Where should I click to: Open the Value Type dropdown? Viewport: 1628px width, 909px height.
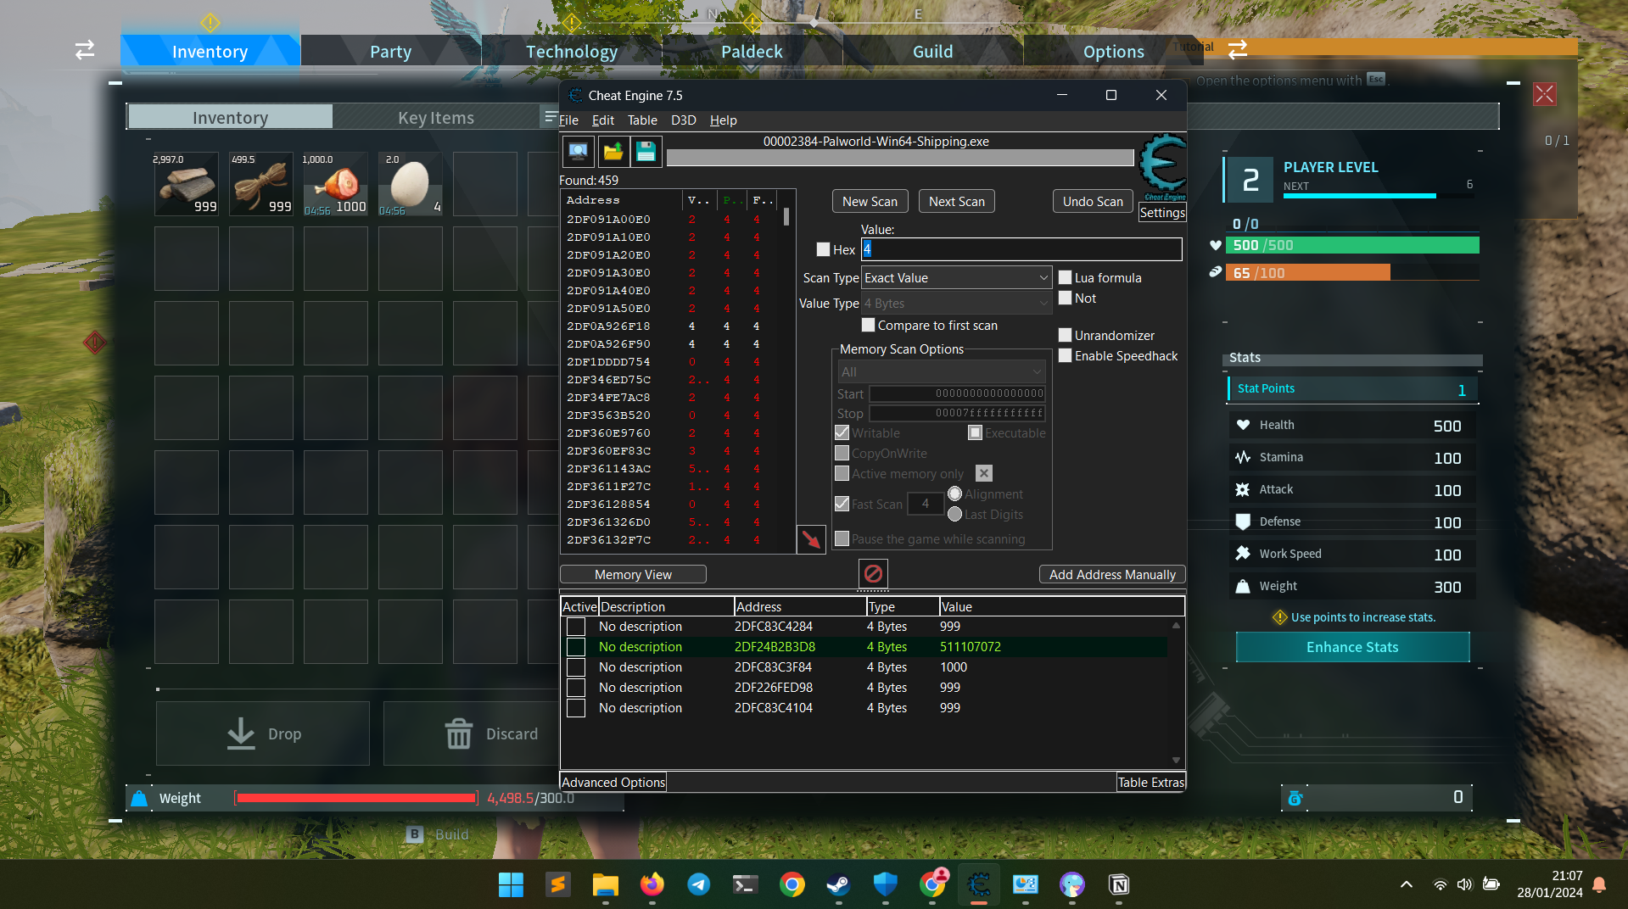pos(956,303)
